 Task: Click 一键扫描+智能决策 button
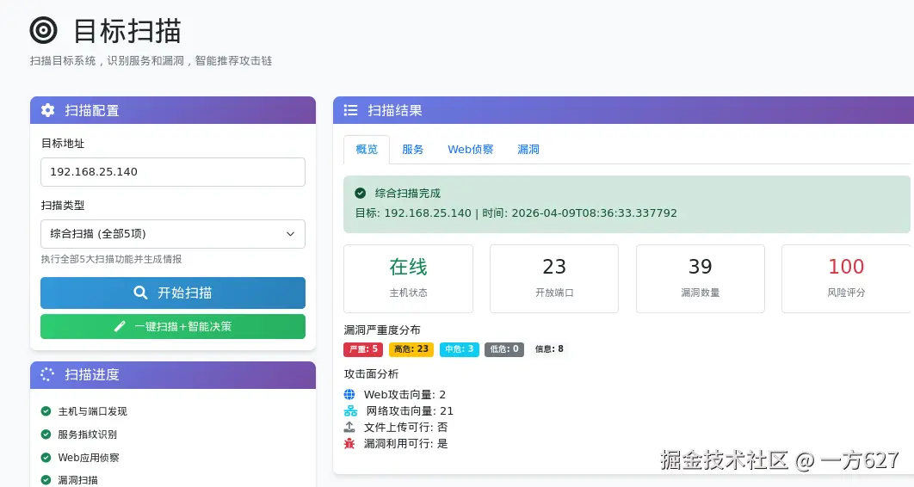point(172,326)
